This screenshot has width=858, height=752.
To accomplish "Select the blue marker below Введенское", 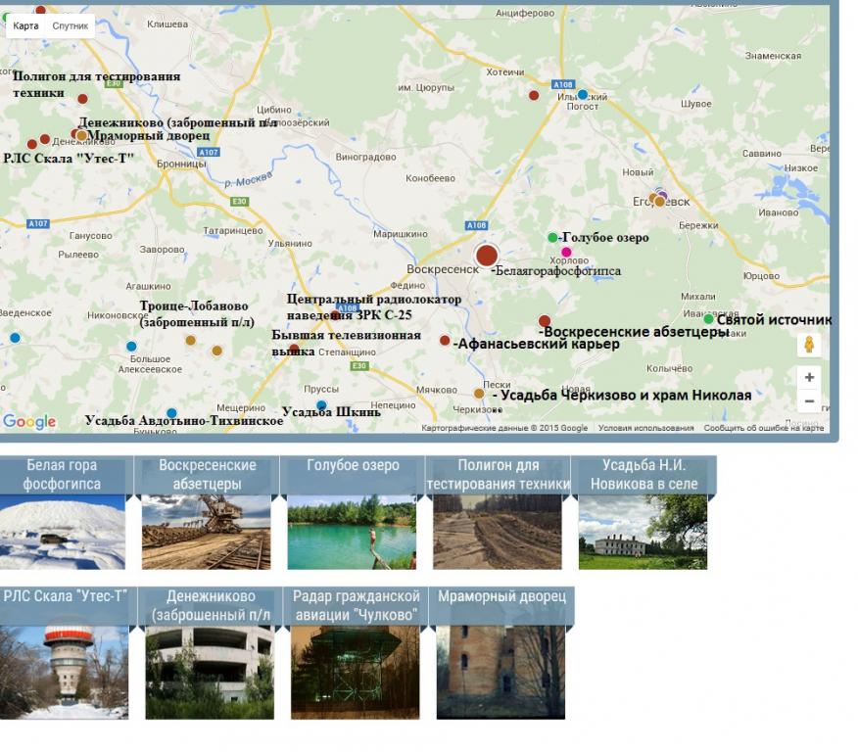I will (x=16, y=338).
